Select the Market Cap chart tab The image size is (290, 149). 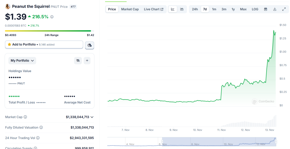130,9
